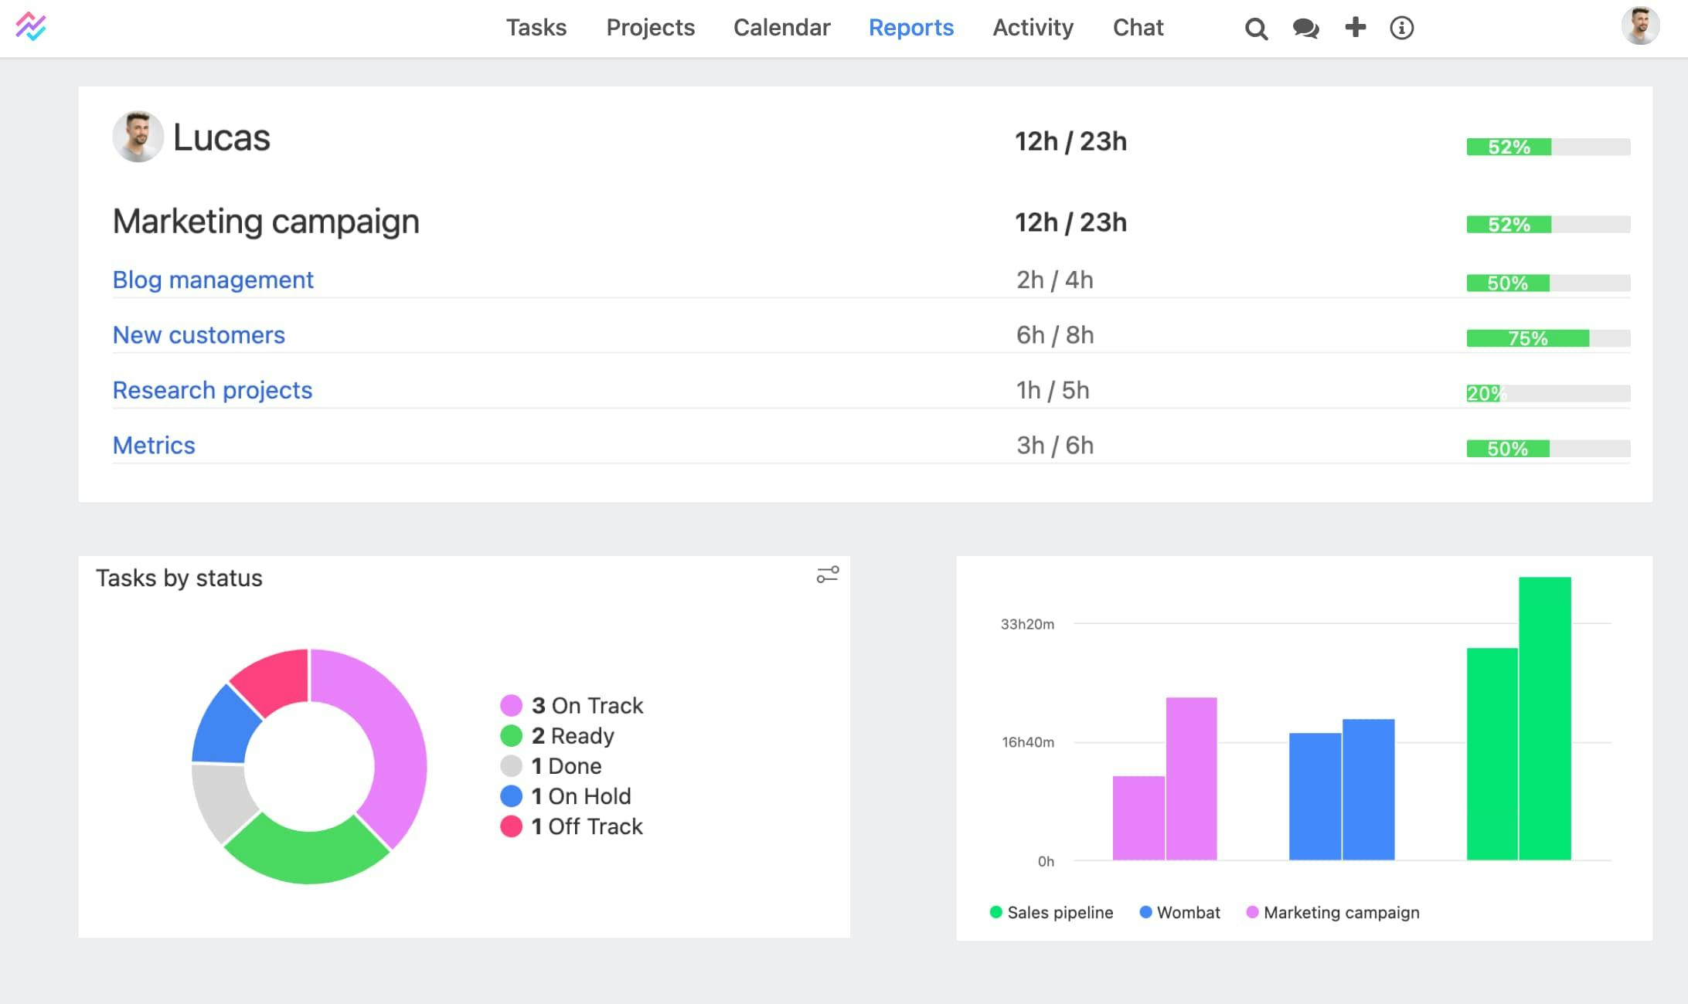
Task: Click the top-right profile avatar
Action: point(1640,26)
